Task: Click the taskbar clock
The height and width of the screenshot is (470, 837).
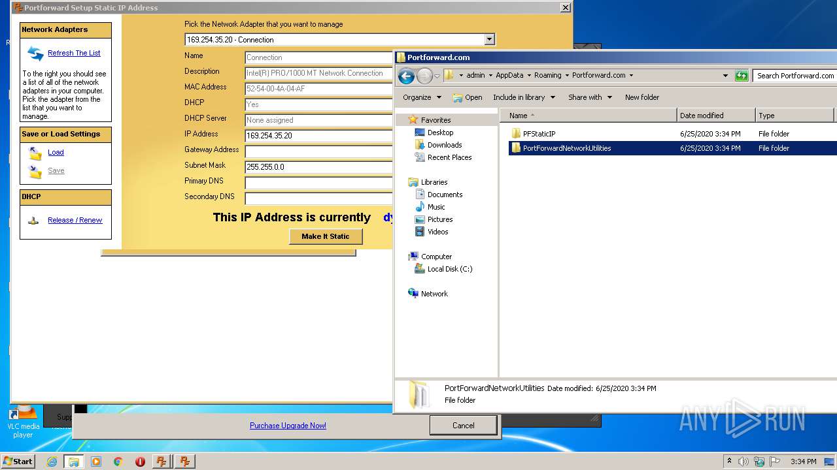Action: pos(803,462)
